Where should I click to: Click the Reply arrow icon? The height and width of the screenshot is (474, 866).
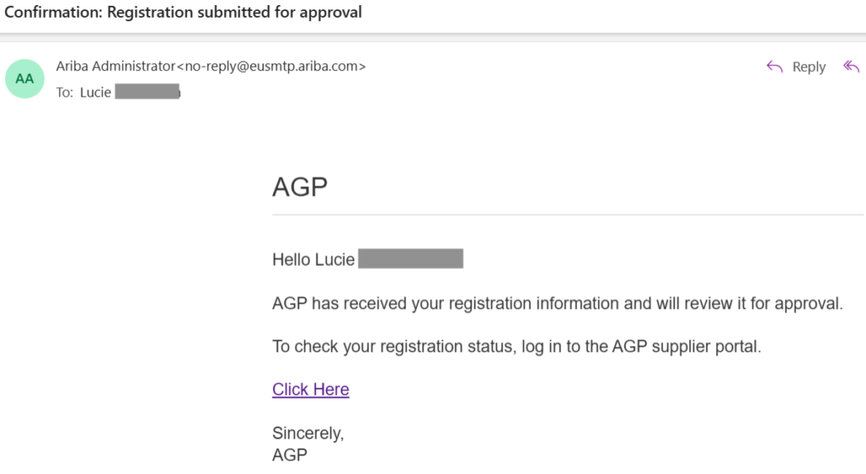[775, 67]
